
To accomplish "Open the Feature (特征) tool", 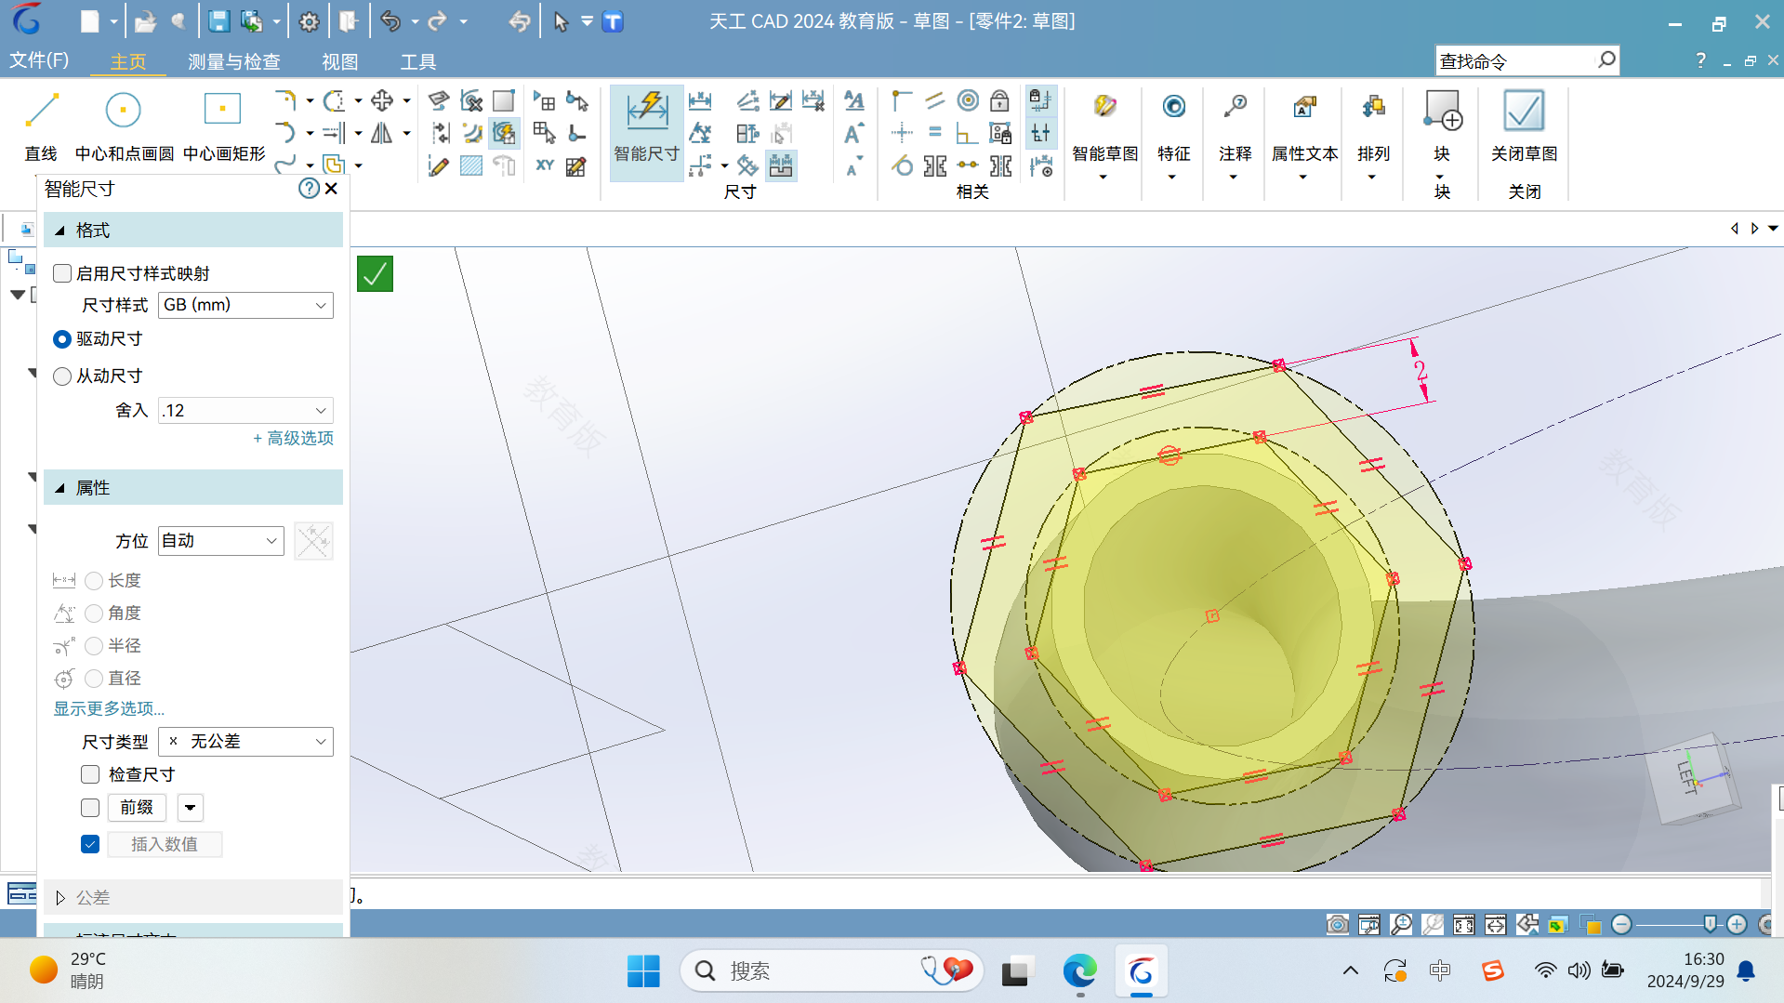I will 1173,127.
